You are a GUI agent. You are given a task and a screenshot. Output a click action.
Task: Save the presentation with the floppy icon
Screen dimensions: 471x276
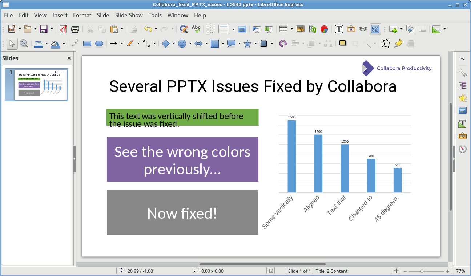pyautogui.click(x=44, y=29)
